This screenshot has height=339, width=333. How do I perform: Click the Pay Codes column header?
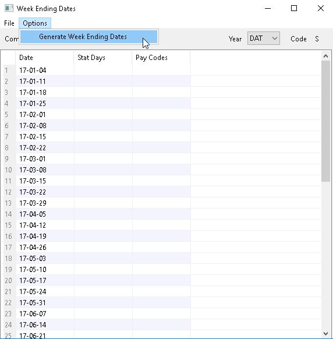pos(161,58)
